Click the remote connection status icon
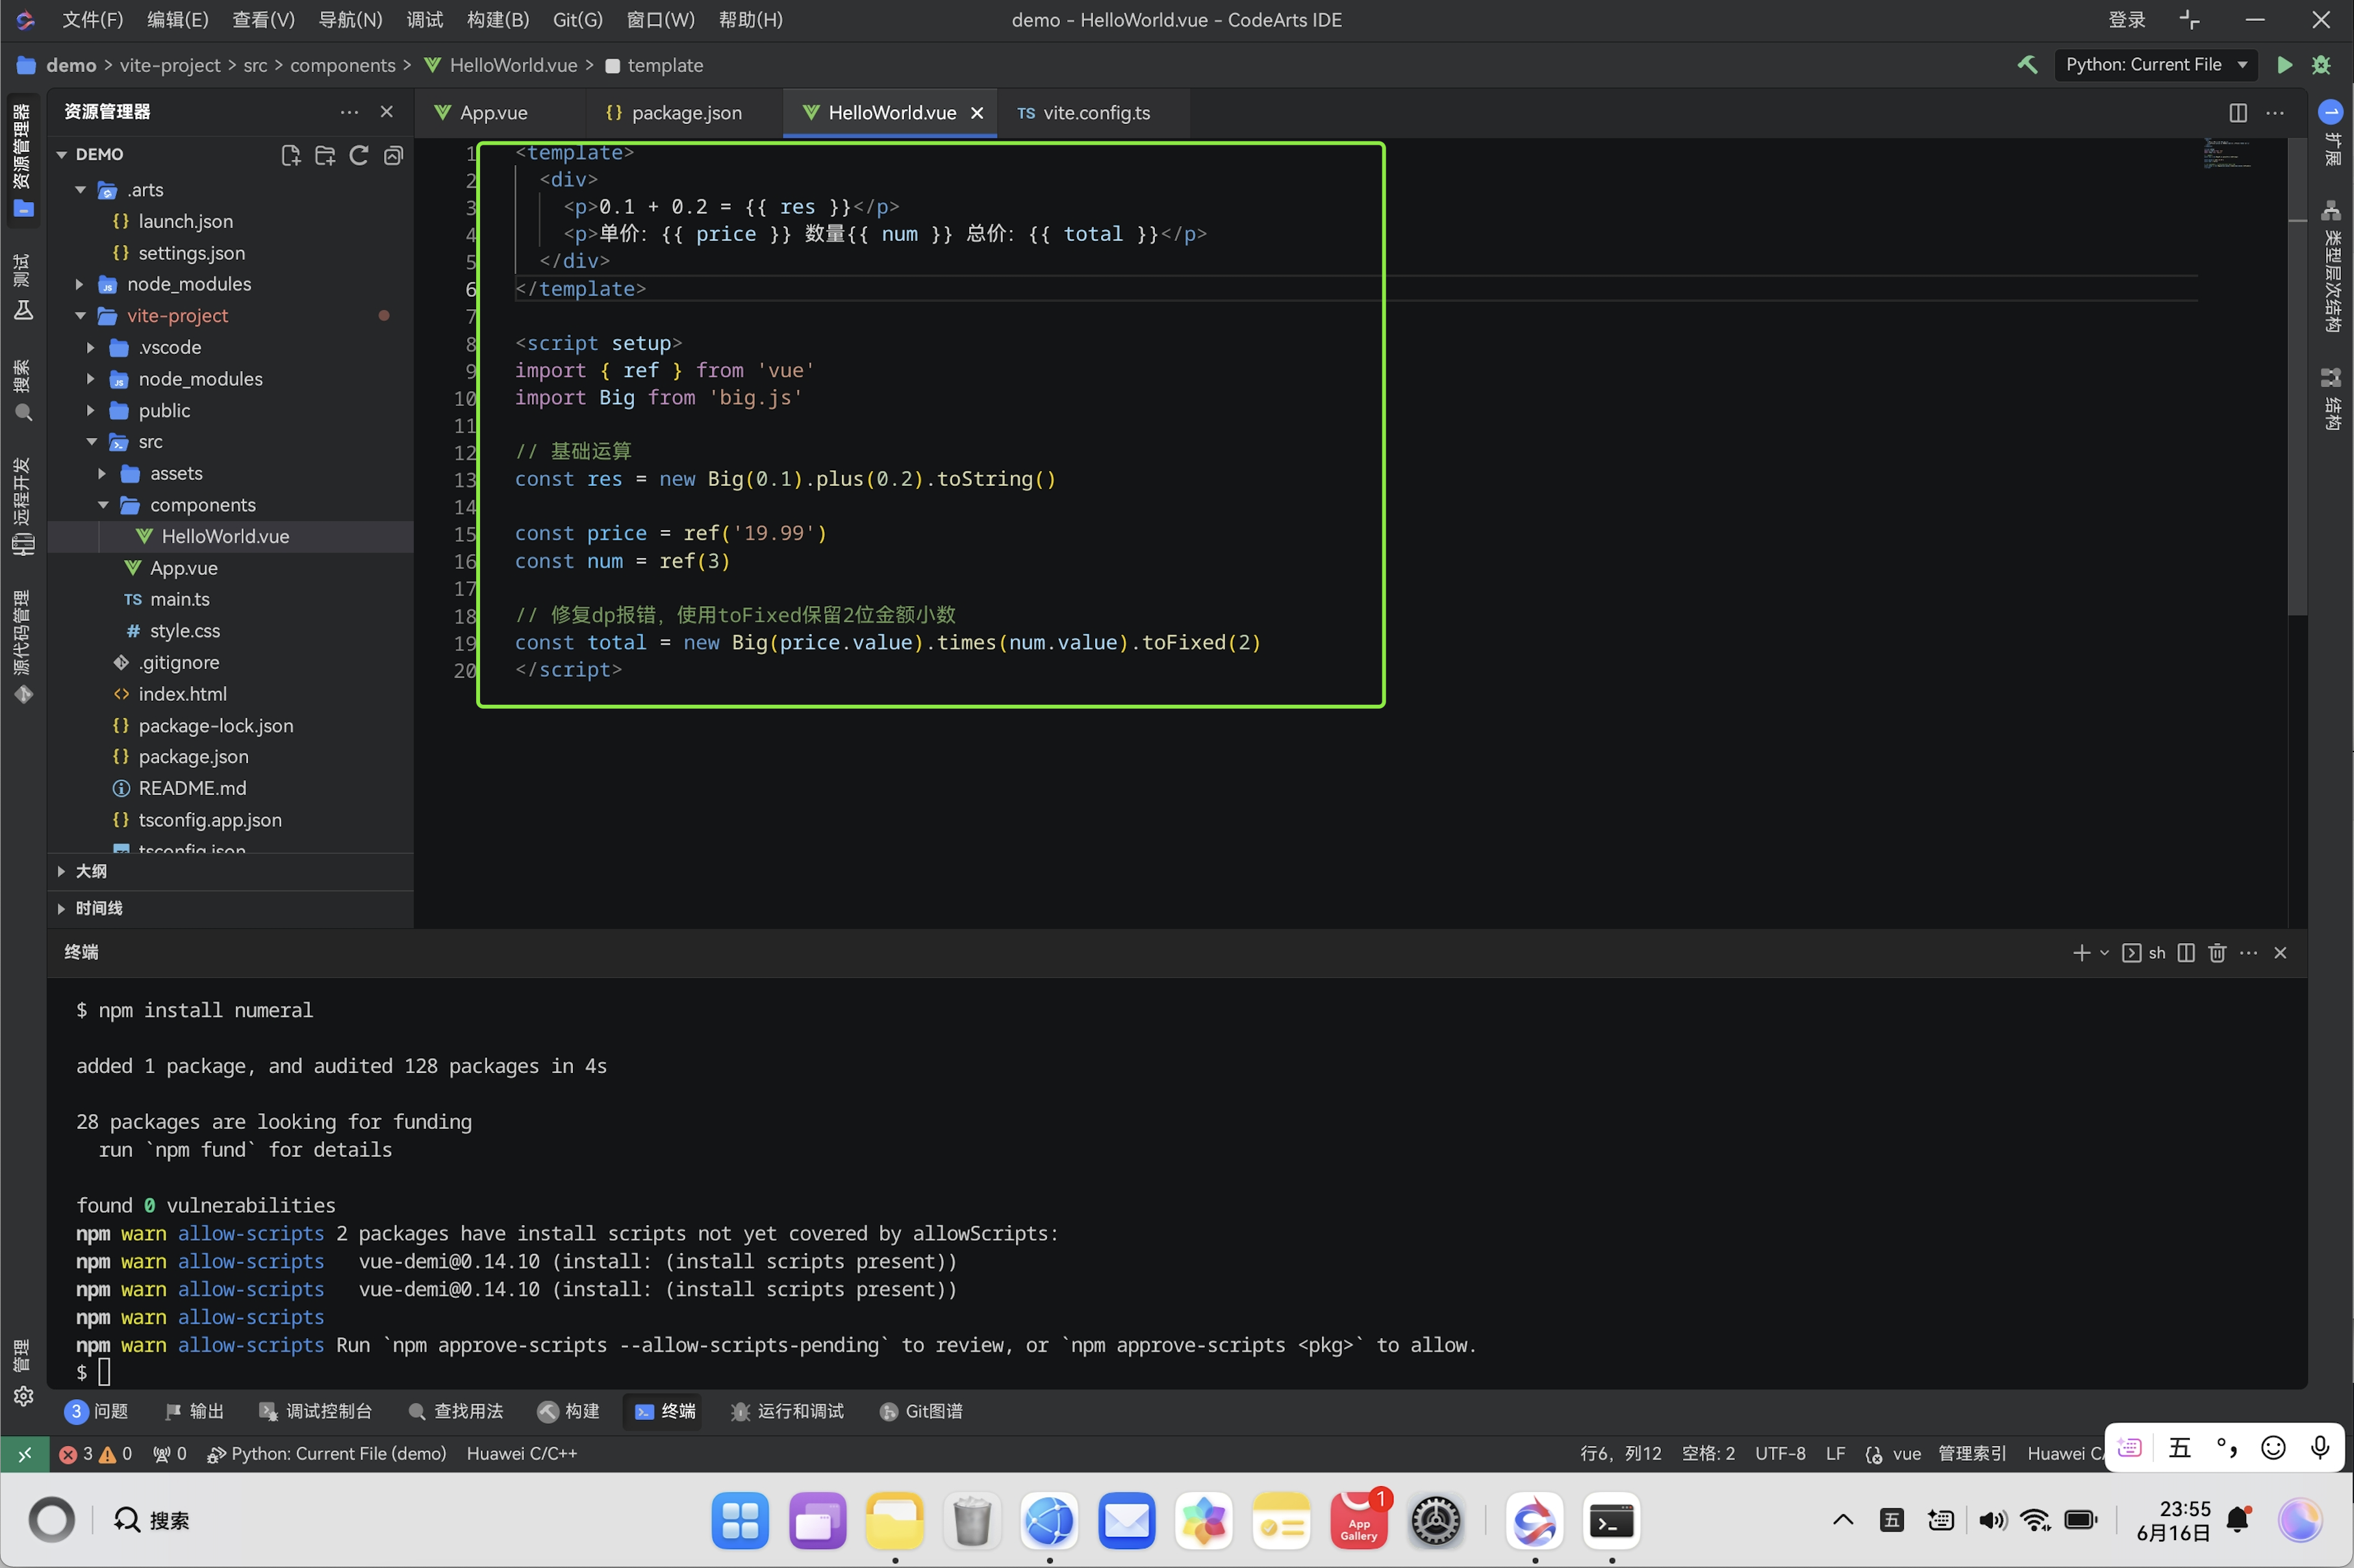Viewport: 2354px width, 1568px height. 25,1454
